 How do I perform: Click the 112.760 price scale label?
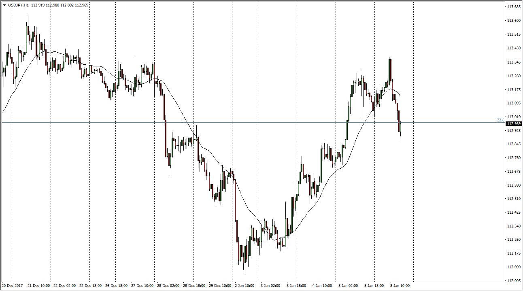(513, 158)
